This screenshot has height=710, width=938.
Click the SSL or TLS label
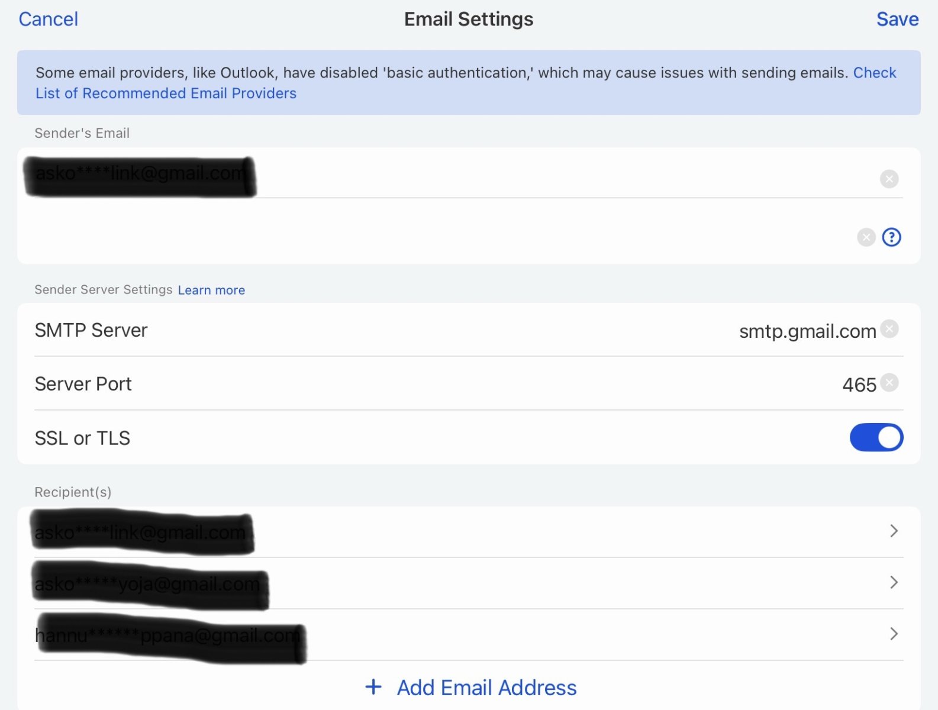(x=82, y=438)
